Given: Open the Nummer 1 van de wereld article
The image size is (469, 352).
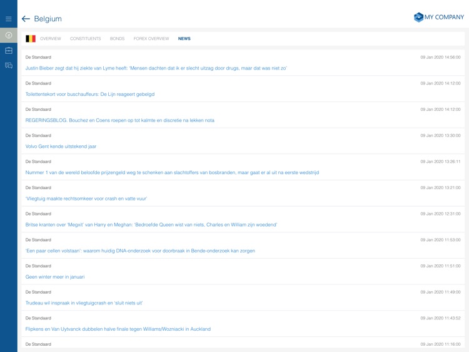Looking at the screenshot, I should click(172, 172).
